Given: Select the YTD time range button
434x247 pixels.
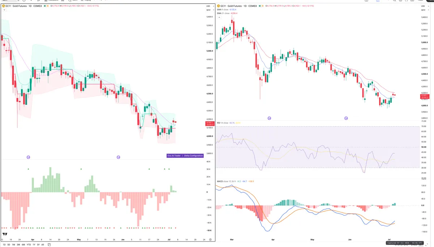Looking at the screenshot, I should [29, 244].
